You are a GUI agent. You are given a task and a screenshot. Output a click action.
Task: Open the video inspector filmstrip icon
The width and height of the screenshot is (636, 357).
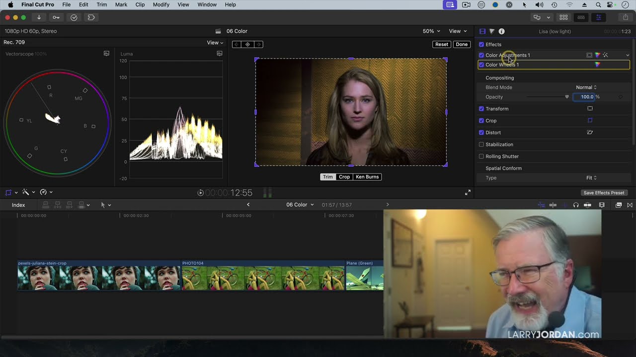click(482, 31)
